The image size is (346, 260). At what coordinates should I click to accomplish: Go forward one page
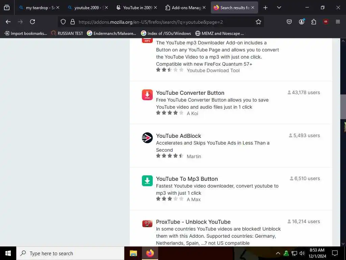[20, 22]
